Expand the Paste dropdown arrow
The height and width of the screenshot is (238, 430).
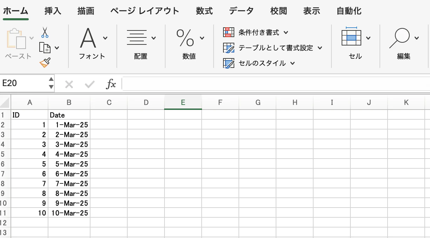(x=32, y=38)
